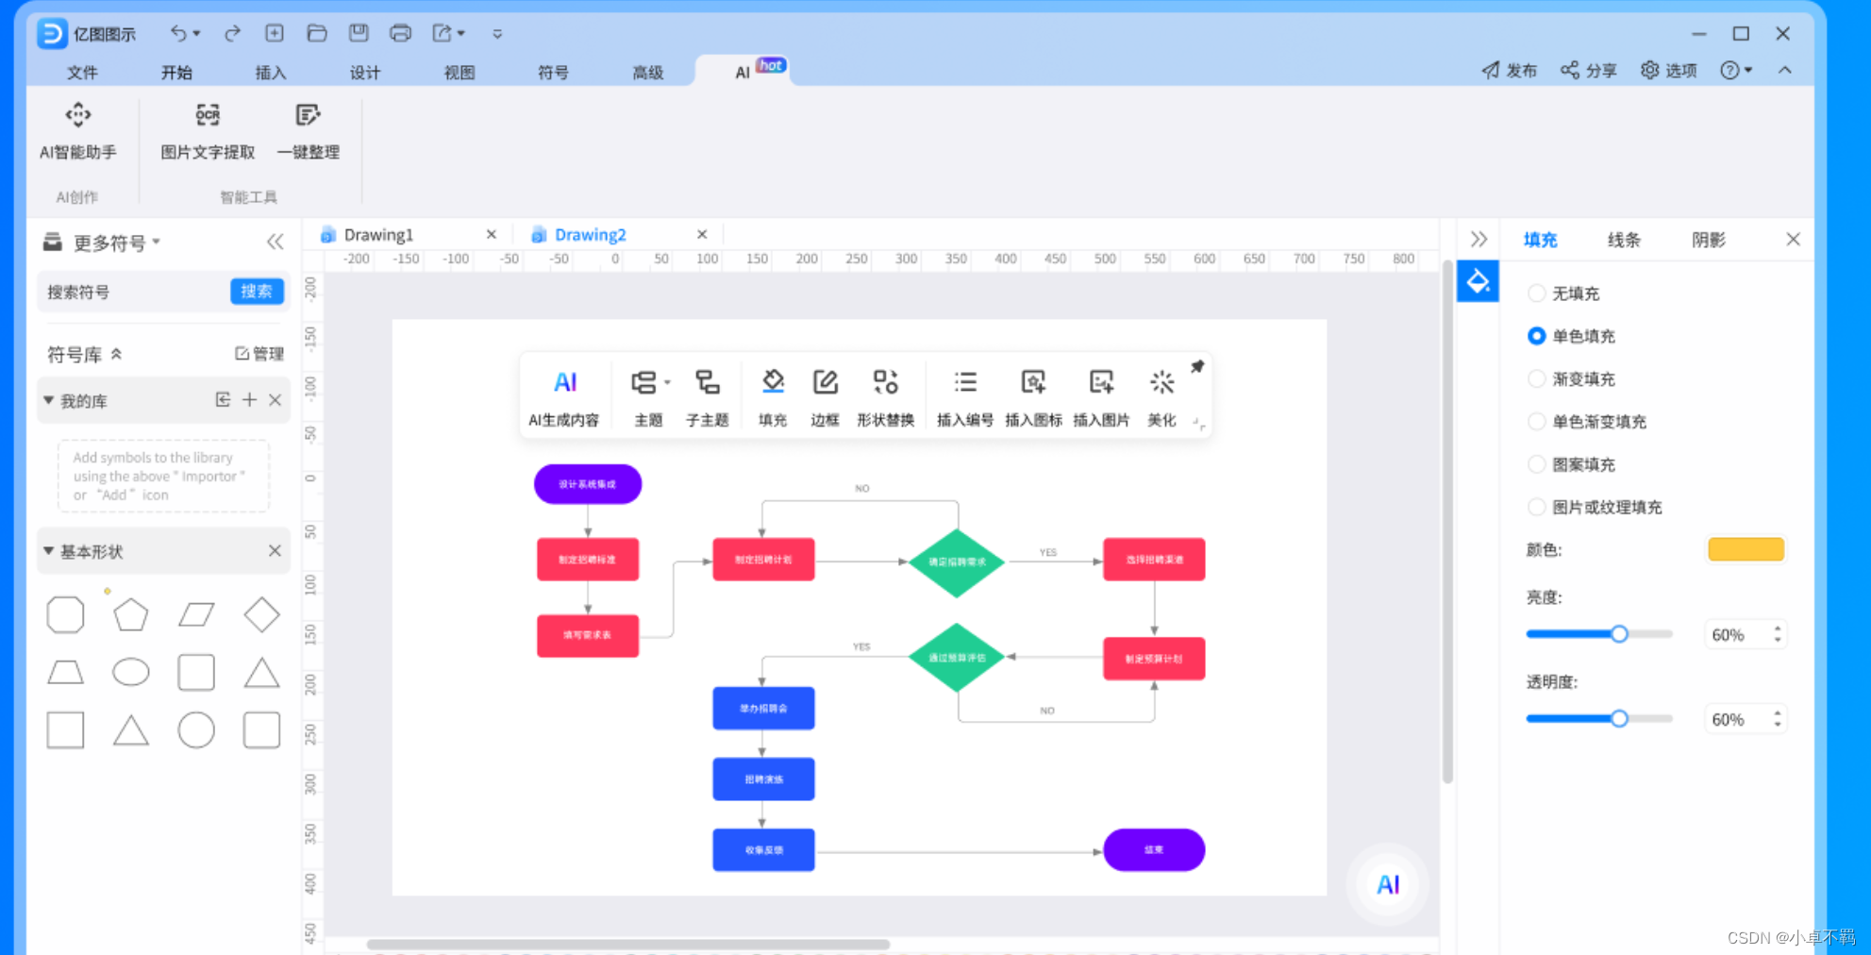
Task: Click the 透明度 transparency slider handle
Action: pyautogui.click(x=1619, y=719)
